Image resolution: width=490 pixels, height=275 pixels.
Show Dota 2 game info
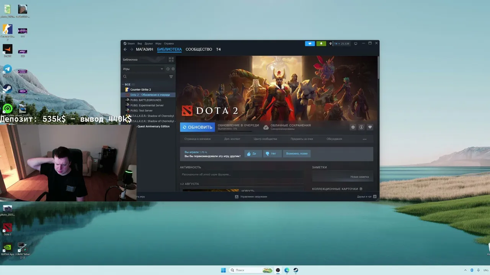point(361,127)
